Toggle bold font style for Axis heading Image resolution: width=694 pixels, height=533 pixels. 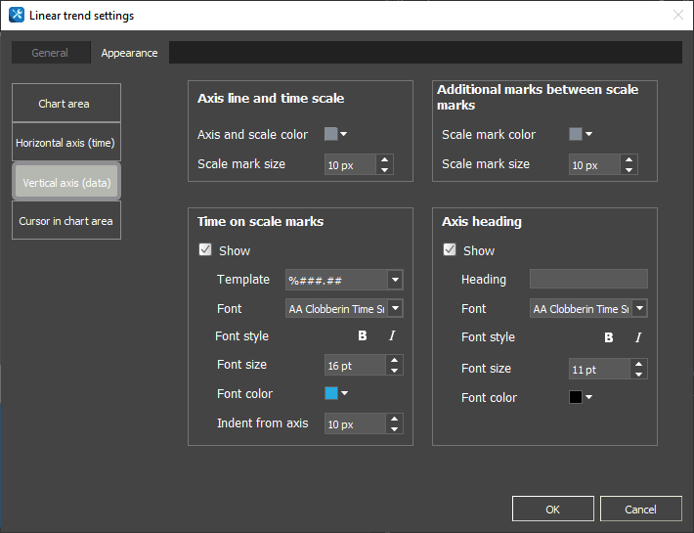point(609,337)
